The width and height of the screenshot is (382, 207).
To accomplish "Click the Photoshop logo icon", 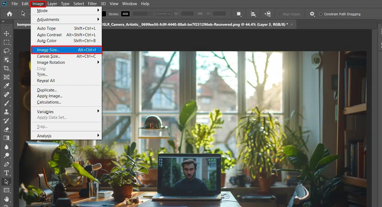I will pyautogui.click(x=4, y=3).
